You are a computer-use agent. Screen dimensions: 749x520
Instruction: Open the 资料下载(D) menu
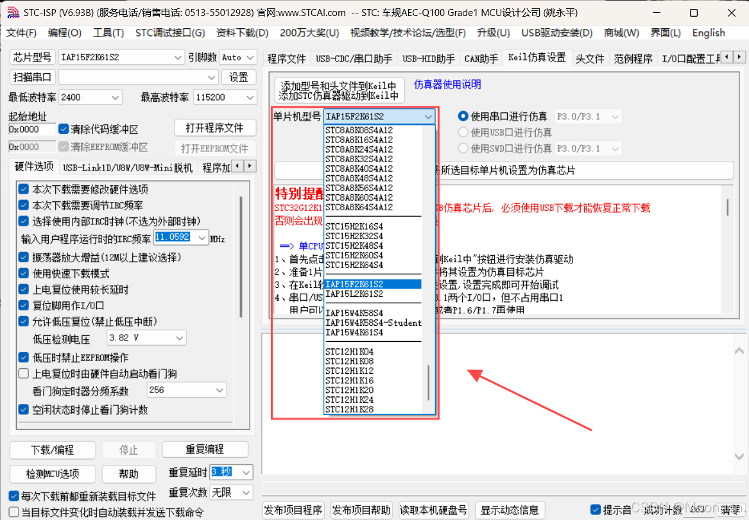click(242, 33)
